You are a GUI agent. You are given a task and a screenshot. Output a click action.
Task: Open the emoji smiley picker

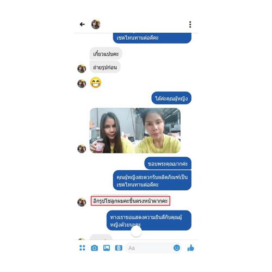(177, 248)
